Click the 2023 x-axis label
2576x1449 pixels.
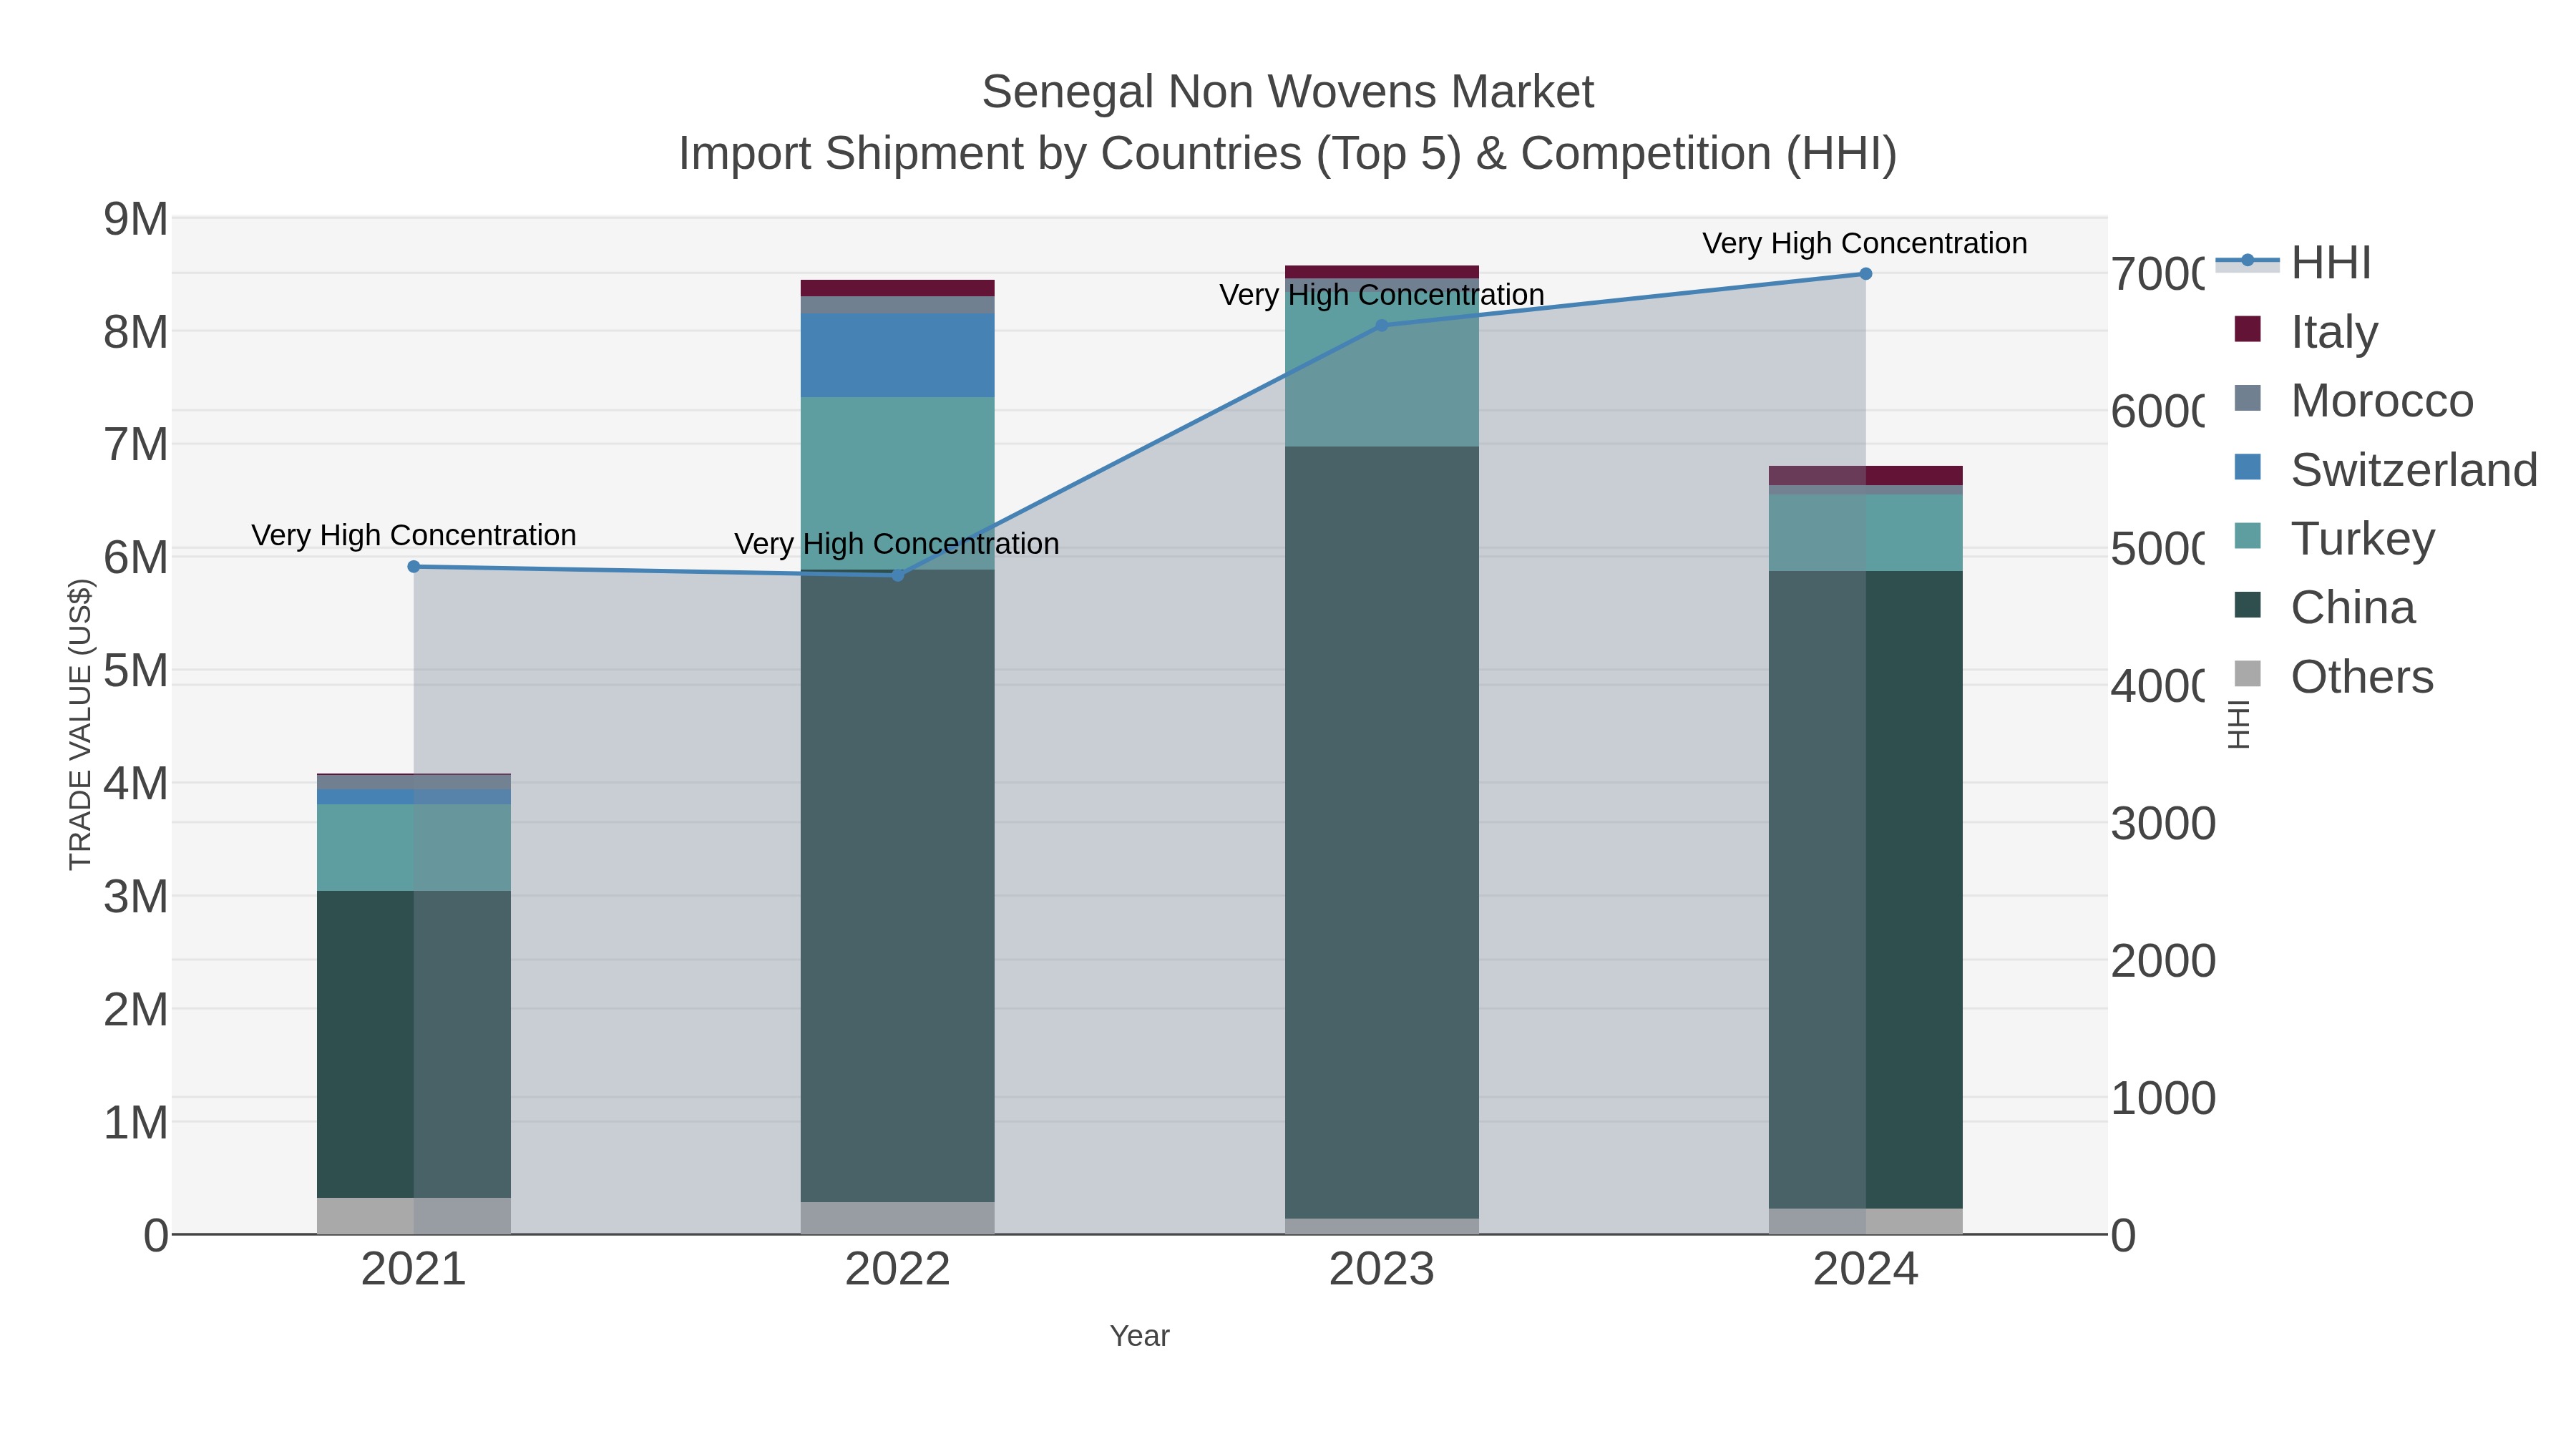[x=1382, y=1270]
